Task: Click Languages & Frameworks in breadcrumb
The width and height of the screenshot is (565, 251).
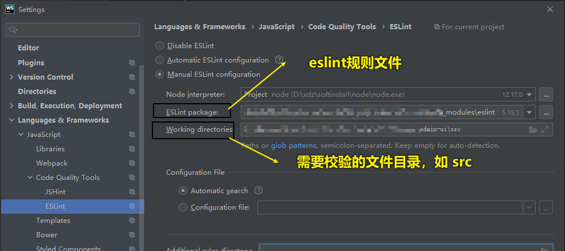Action: 199,27
